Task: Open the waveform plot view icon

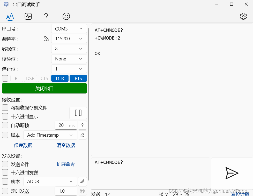Action: [x=28, y=17]
